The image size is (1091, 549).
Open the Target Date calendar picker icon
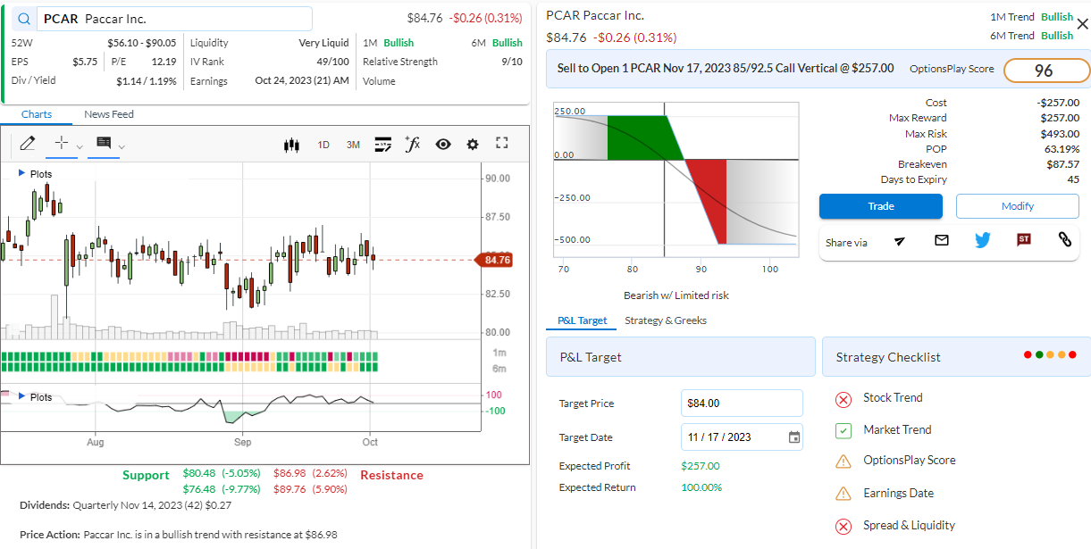point(794,437)
